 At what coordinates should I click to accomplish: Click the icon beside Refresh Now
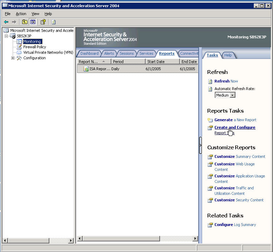coord(210,81)
